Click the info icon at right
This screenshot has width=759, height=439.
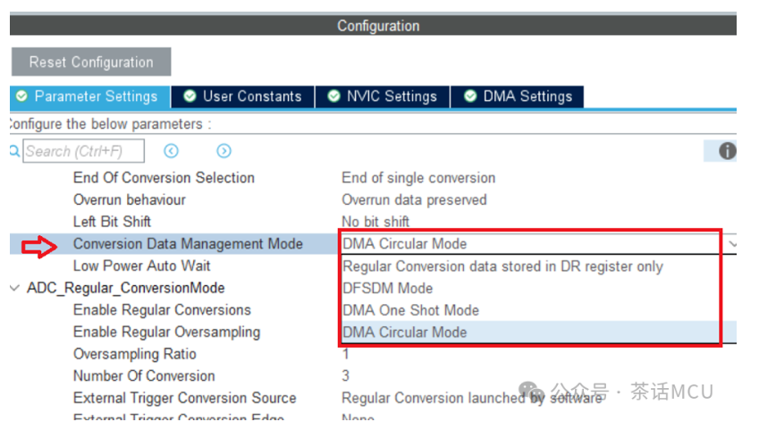[727, 151]
